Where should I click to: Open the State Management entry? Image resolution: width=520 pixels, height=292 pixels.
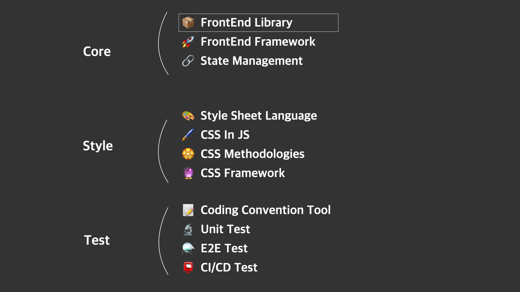[251, 61]
